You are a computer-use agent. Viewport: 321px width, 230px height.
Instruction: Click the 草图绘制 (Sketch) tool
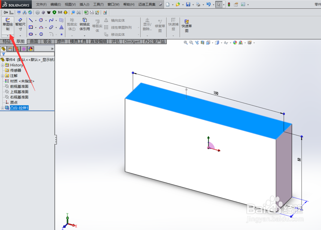tap(8, 24)
